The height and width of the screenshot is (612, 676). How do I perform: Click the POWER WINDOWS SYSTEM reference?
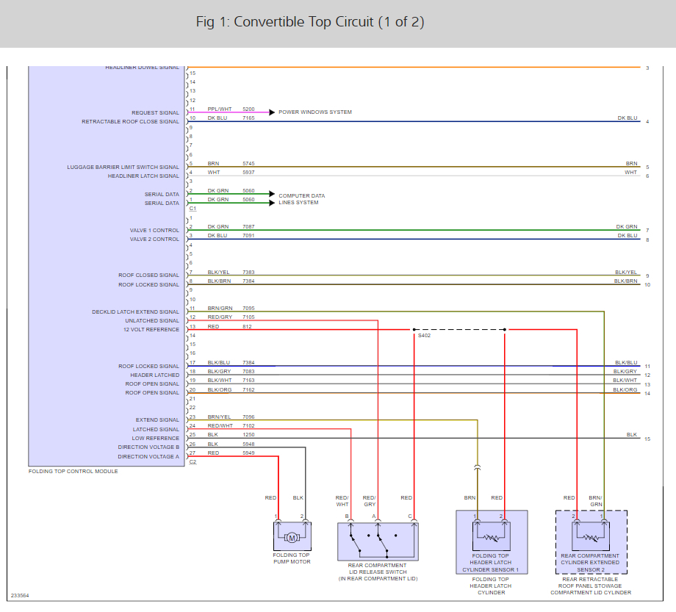pos(315,112)
